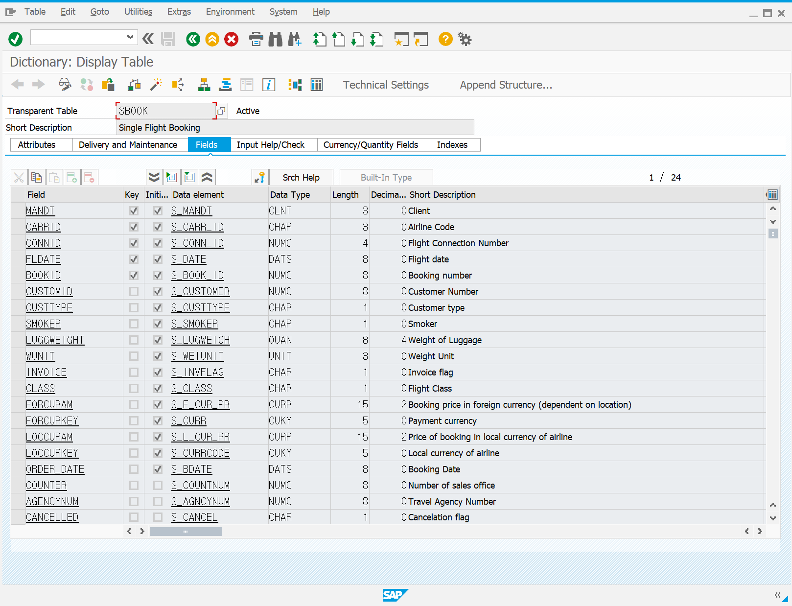This screenshot has height=606, width=792.
Task: Expand the bottom-right status bar chevron
Action: click(777, 595)
